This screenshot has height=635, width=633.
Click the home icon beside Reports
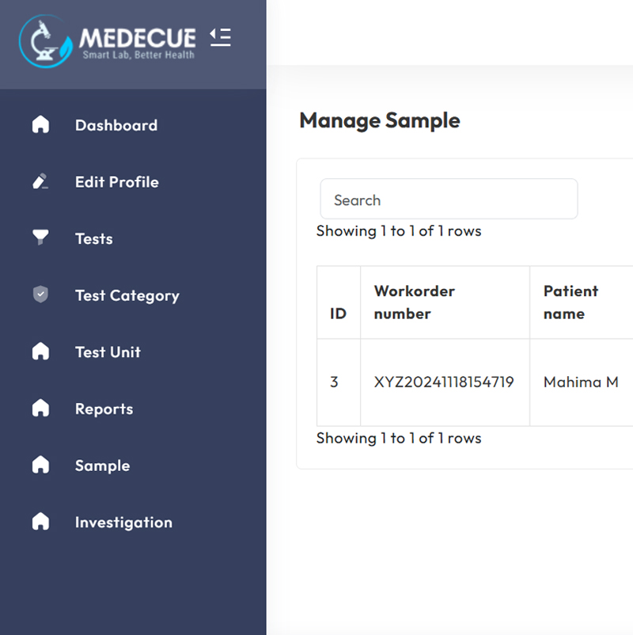(x=40, y=409)
